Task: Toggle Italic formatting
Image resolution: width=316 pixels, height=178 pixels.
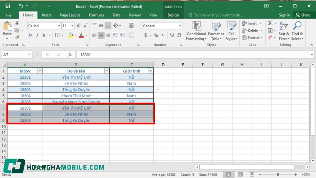Action: point(37,35)
